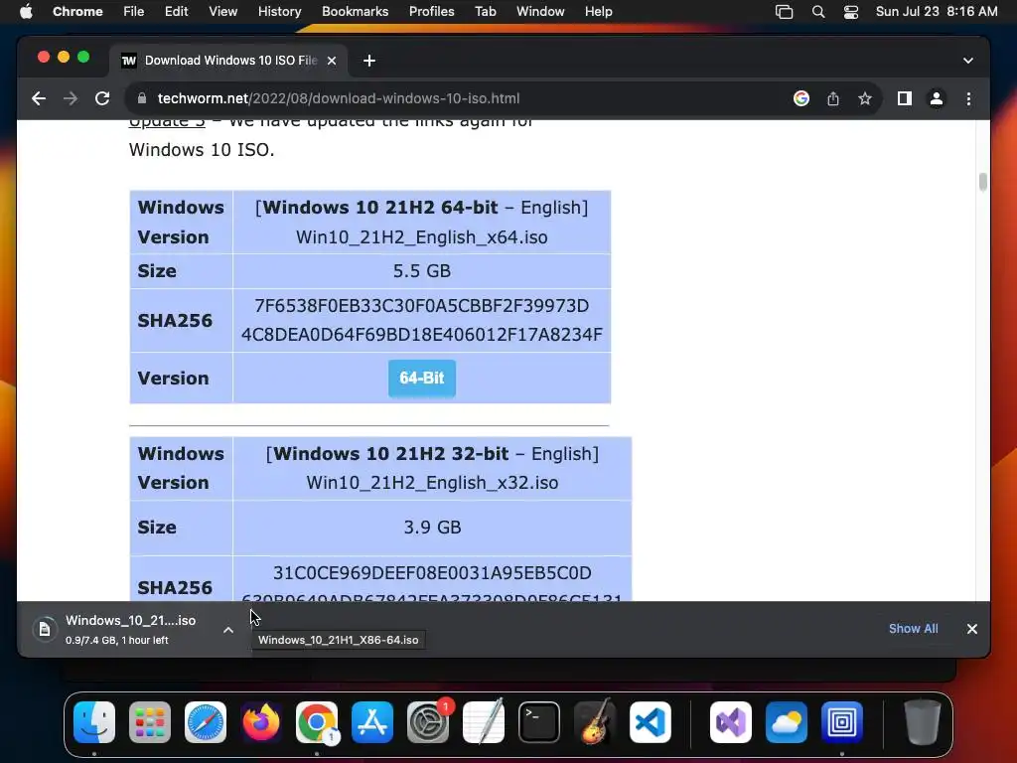Go back to the previous page
The width and height of the screenshot is (1017, 763).
(x=39, y=98)
